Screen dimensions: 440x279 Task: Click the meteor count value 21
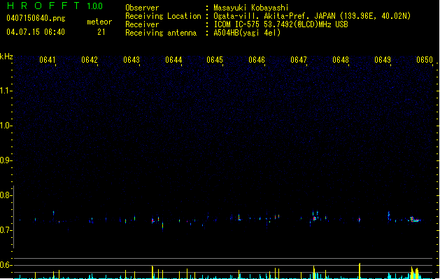point(101,32)
